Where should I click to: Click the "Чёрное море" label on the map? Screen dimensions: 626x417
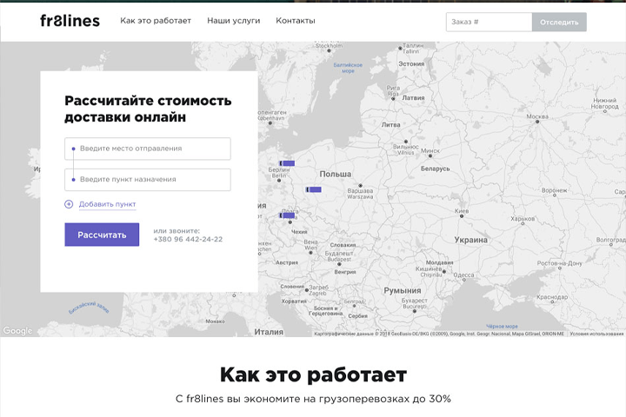[x=502, y=326]
